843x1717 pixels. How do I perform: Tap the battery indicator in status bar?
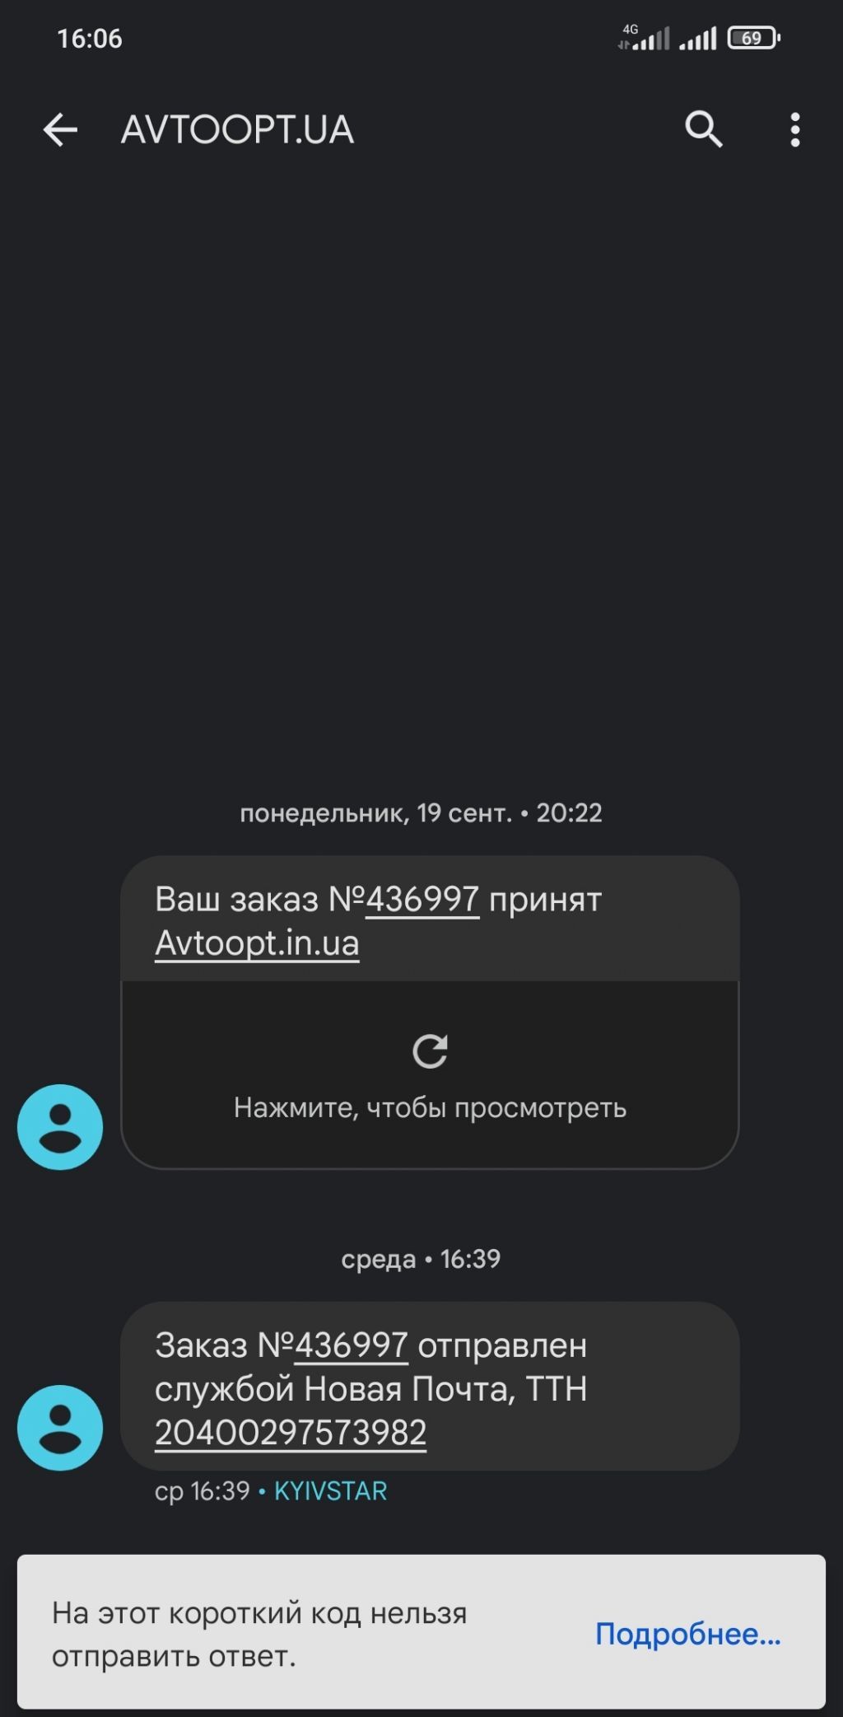[x=753, y=38]
